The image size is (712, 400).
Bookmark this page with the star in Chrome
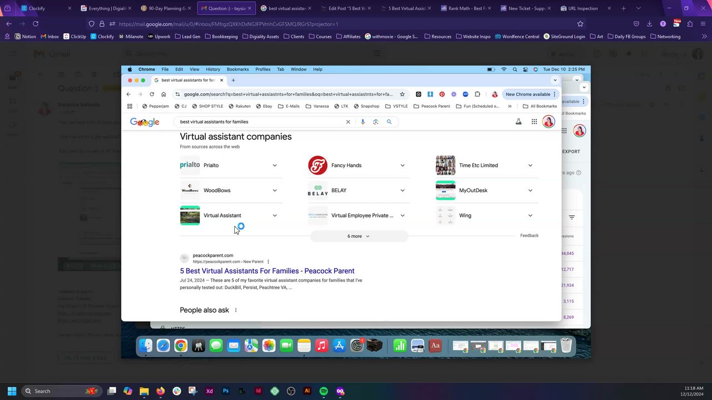click(x=402, y=94)
